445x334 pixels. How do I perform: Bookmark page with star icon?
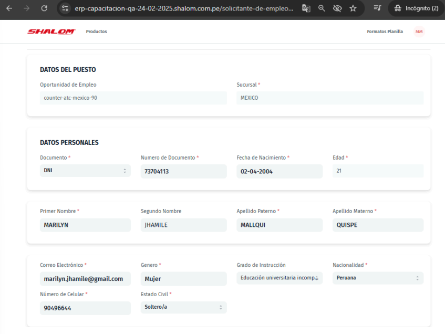pyautogui.click(x=353, y=8)
